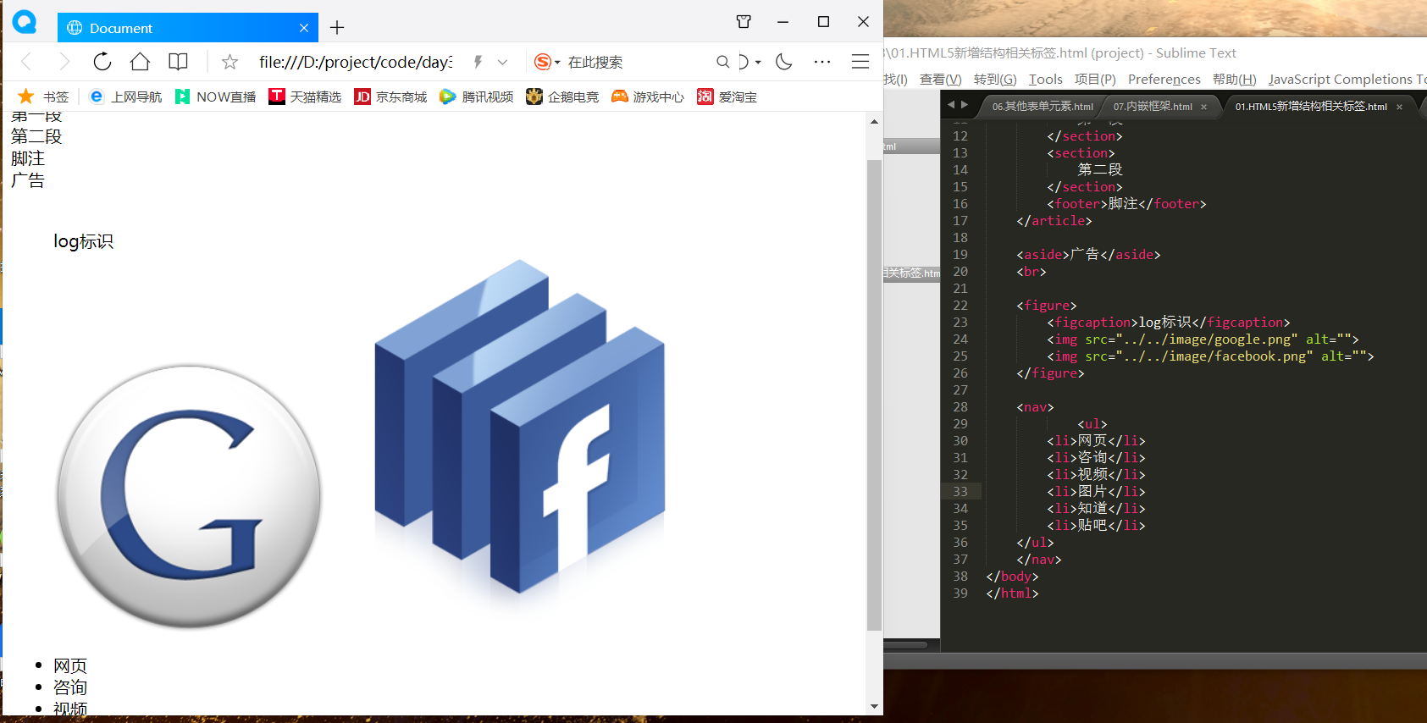This screenshot has height=723, width=1427.
Task: Click the QQ browser logo icon
Action: pyautogui.click(x=25, y=22)
